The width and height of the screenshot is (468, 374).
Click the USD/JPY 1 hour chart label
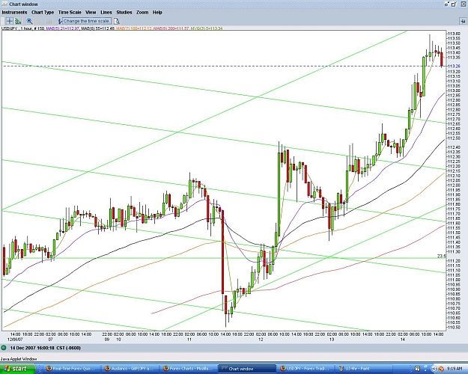(22, 28)
